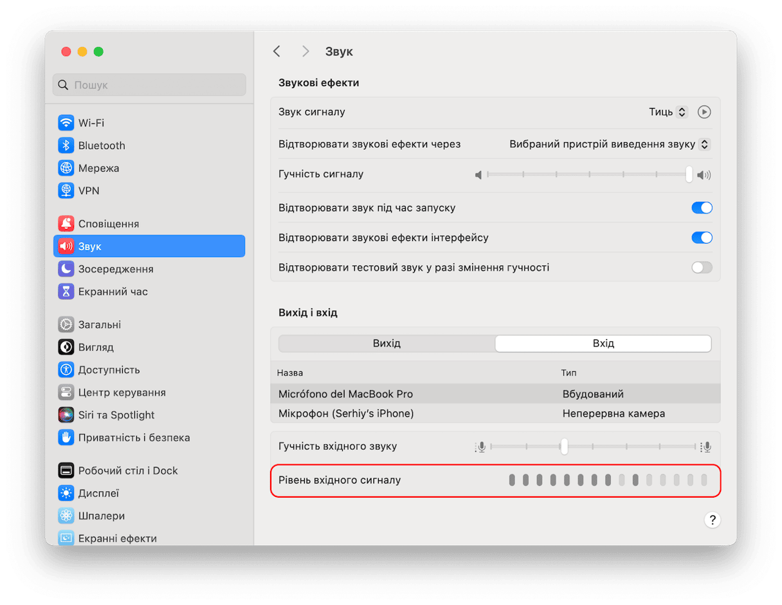Open Зосередження moon icon

(66, 269)
